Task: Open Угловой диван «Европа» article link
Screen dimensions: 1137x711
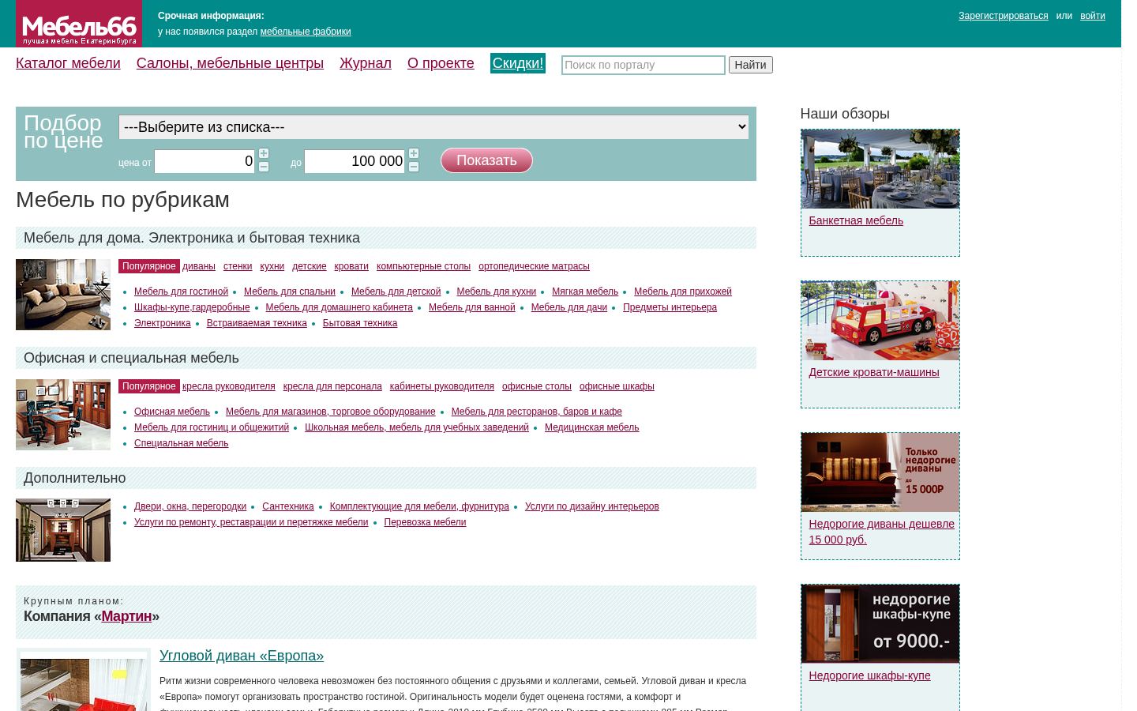Action: coord(242,656)
